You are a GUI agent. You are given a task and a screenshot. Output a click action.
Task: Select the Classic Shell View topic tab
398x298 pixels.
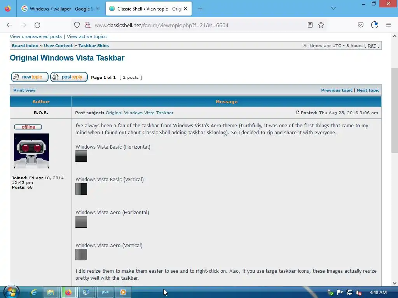click(x=149, y=9)
